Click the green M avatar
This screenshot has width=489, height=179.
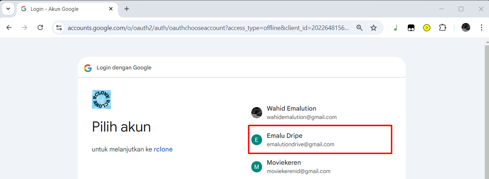(x=257, y=167)
